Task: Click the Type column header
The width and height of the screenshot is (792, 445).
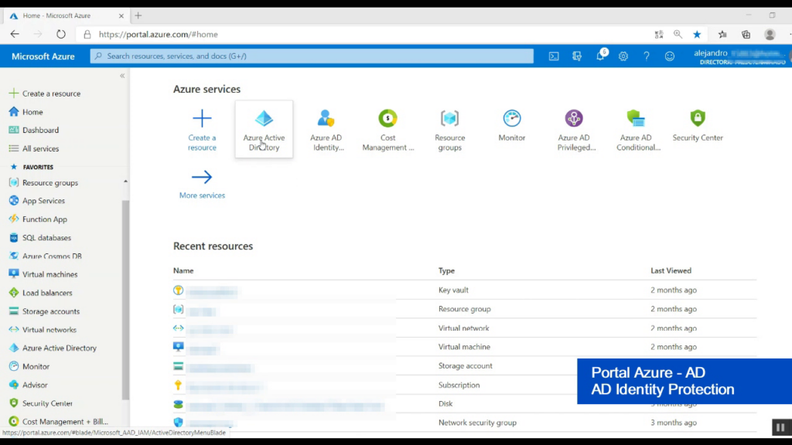Action: click(x=446, y=271)
